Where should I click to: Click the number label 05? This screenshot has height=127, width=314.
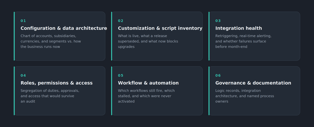click(x=121, y=75)
